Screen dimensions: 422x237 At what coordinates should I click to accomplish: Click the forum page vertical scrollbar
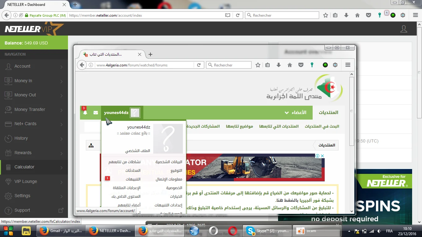click(x=352, y=111)
